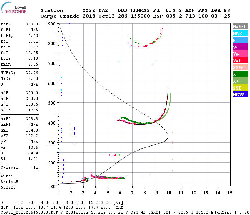Click the Es layer trace near 120 km
250x215 pixels.
109,177
